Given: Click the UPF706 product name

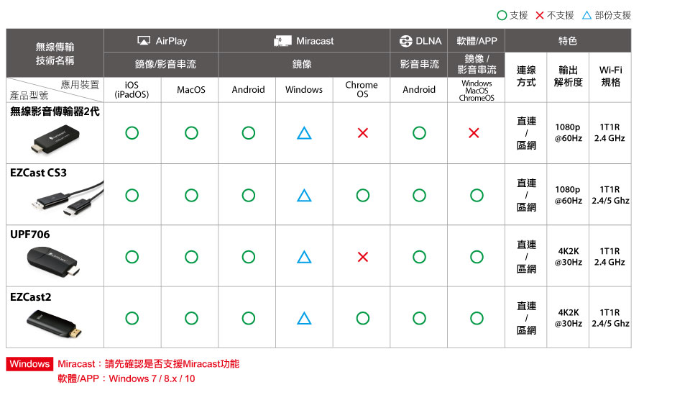Looking at the screenshot, I should (x=30, y=235).
